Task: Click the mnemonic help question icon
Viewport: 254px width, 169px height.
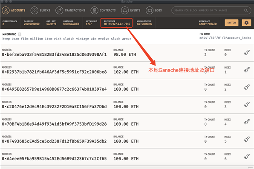Action: [x=20, y=34]
